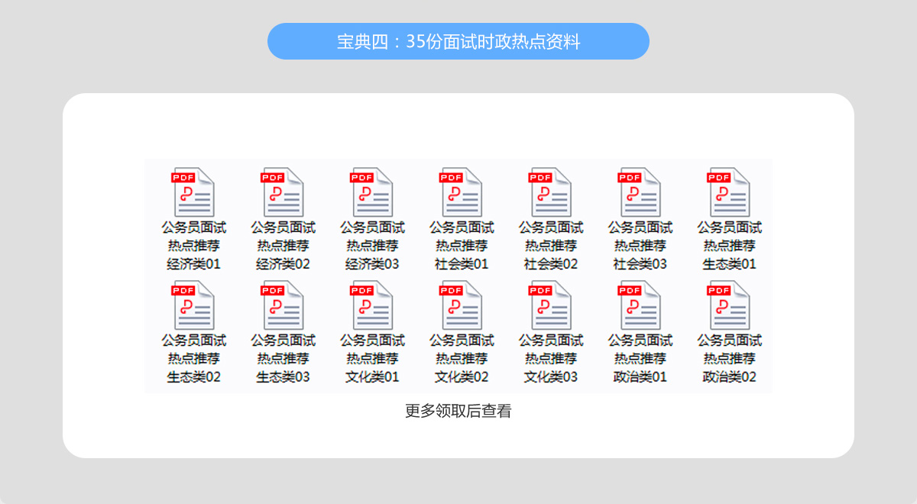Open the 政治类01 PDF file icon
This screenshot has height=504, width=917.
point(640,305)
